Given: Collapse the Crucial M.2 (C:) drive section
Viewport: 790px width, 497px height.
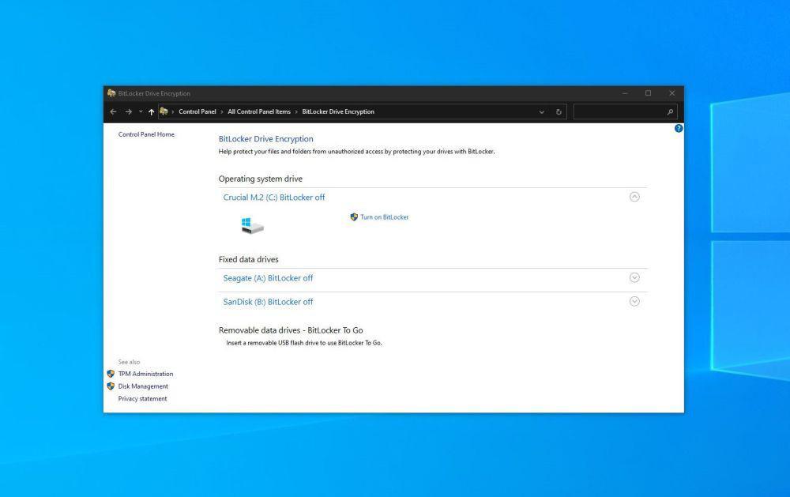Looking at the screenshot, I should pos(634,197).
